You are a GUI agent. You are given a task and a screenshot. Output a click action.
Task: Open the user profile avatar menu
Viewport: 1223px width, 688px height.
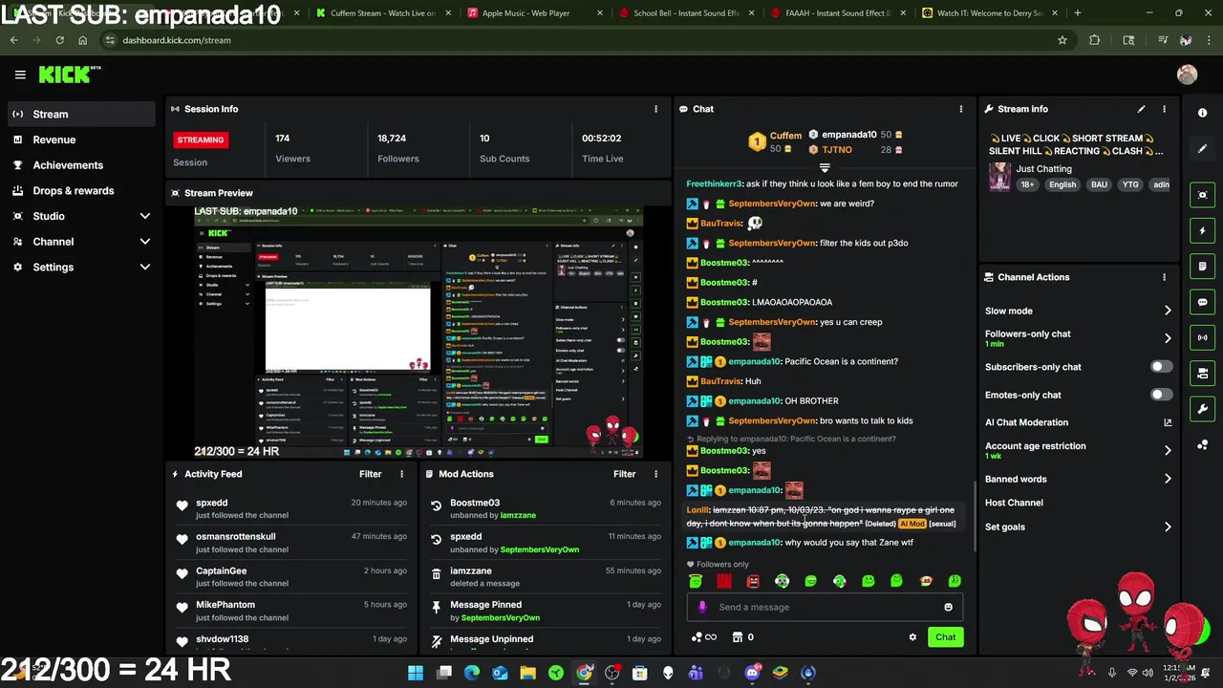[x=1187, y=75]
